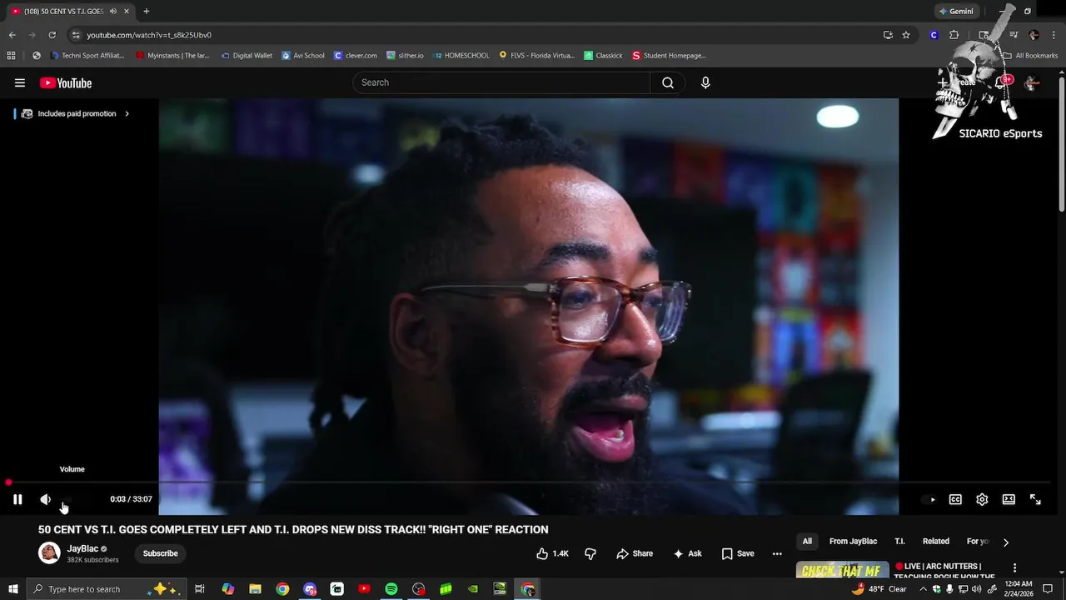Viewport: 1066px width, 600px height.
Task: Show hidden system tray icons
Action: tap(923, 589)
